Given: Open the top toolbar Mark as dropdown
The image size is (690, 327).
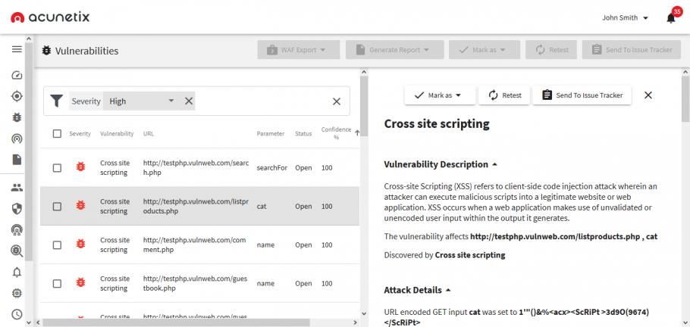Looking at the screenshot, I should click(x=485, y=50).
